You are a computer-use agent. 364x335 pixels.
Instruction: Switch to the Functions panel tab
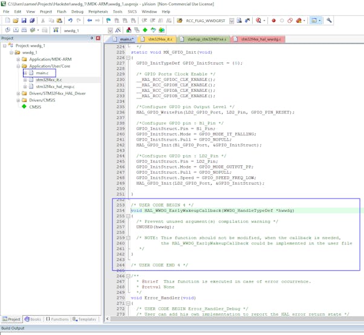tap(57, 319)
